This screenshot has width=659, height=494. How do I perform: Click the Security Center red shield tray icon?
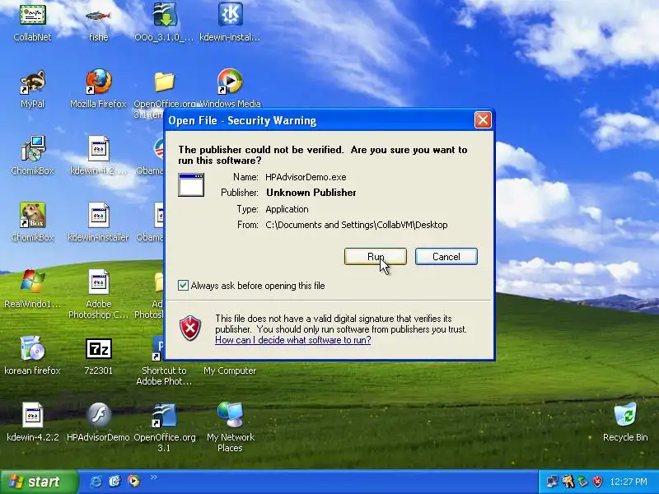597,482
